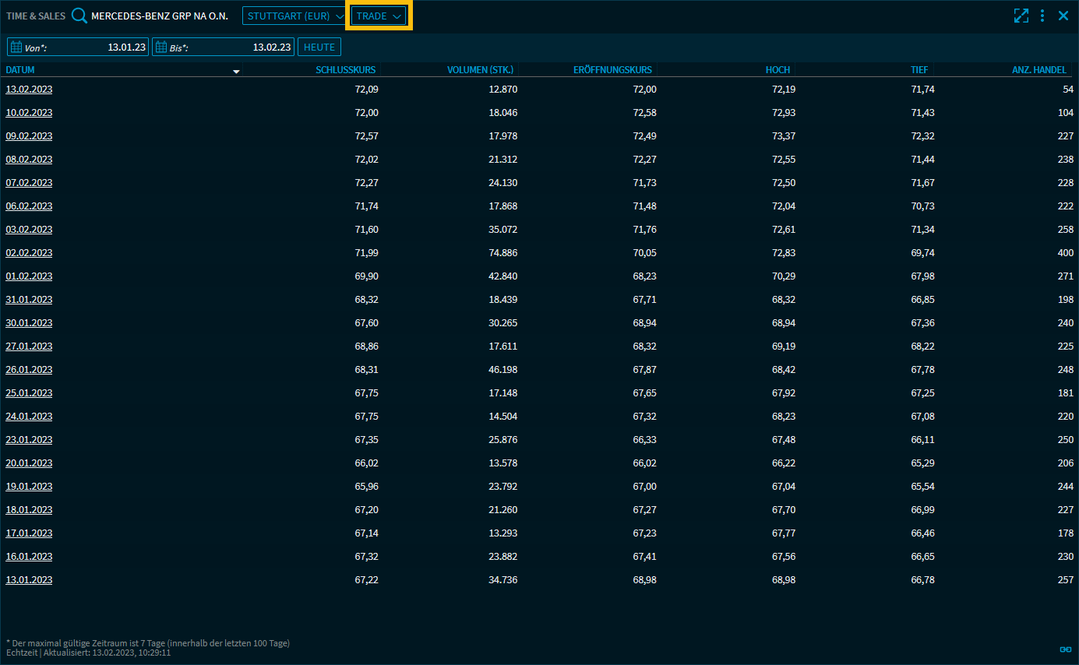Open the 02.02.2023 date link

pyautogui.click(x=29, y=252)
